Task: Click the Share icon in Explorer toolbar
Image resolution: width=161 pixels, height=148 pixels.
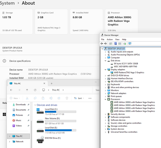Action: 59,98
